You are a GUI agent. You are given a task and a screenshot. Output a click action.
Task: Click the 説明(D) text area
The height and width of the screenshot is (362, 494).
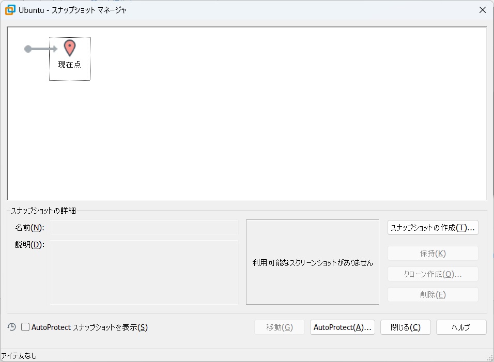point(144,272)
